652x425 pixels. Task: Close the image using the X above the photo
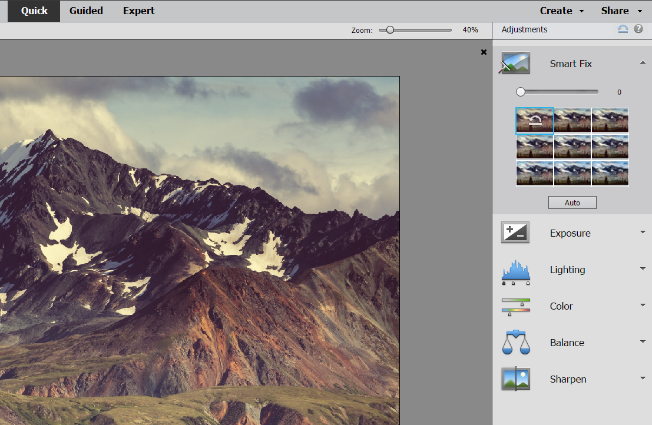484,52
